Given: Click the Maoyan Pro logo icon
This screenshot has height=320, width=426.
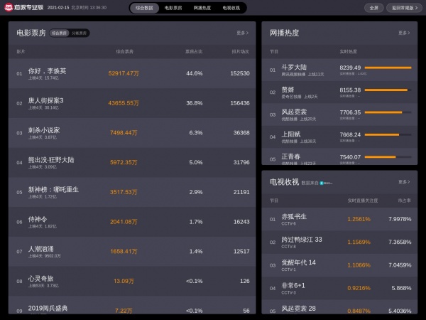Looking at the screenshot, I should (x=9, y=7).
